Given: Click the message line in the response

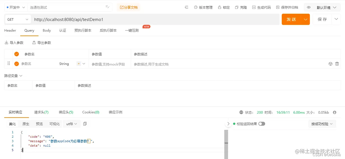Looking at the screenshot, I should (x=61, y=141).
